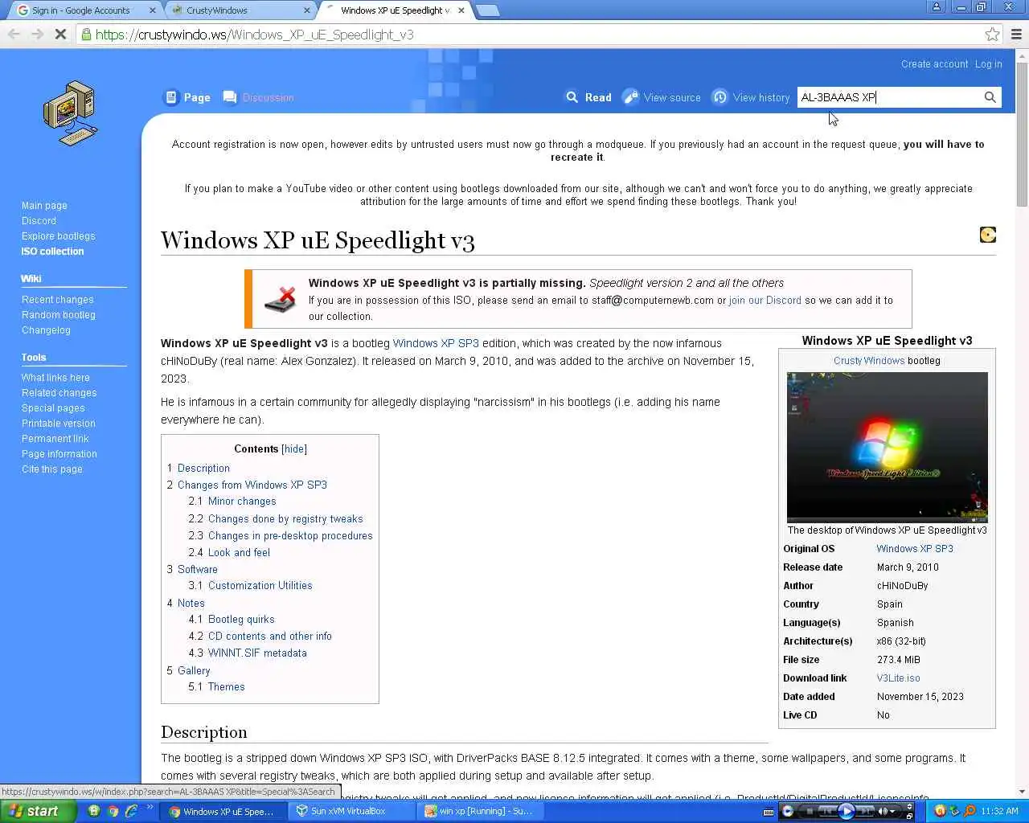Click Windows XP SP3 link in infobox
The image size is (1029, 823).
(914, 549)
